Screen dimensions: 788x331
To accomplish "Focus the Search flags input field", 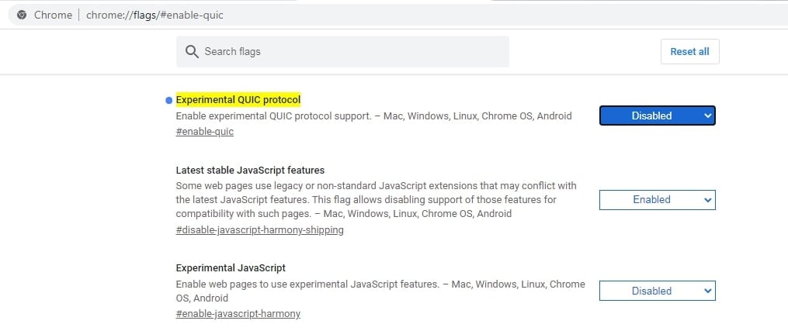I will [342, 52].
